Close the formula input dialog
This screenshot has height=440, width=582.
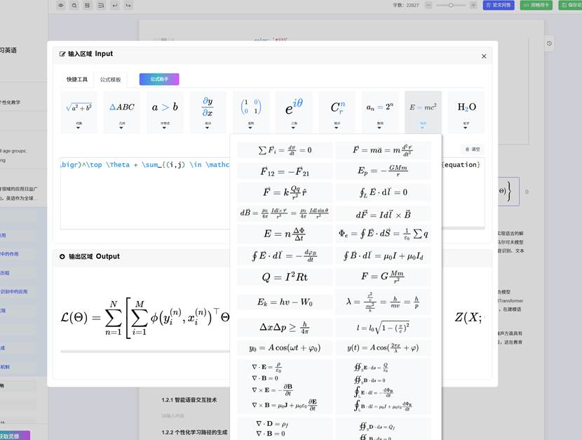[x=484, y=56]
